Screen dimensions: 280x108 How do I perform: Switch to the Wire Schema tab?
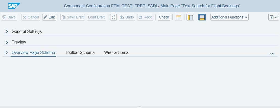[116, 53]
